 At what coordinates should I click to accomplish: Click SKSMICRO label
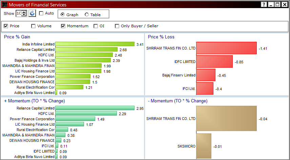pos(186,146)
